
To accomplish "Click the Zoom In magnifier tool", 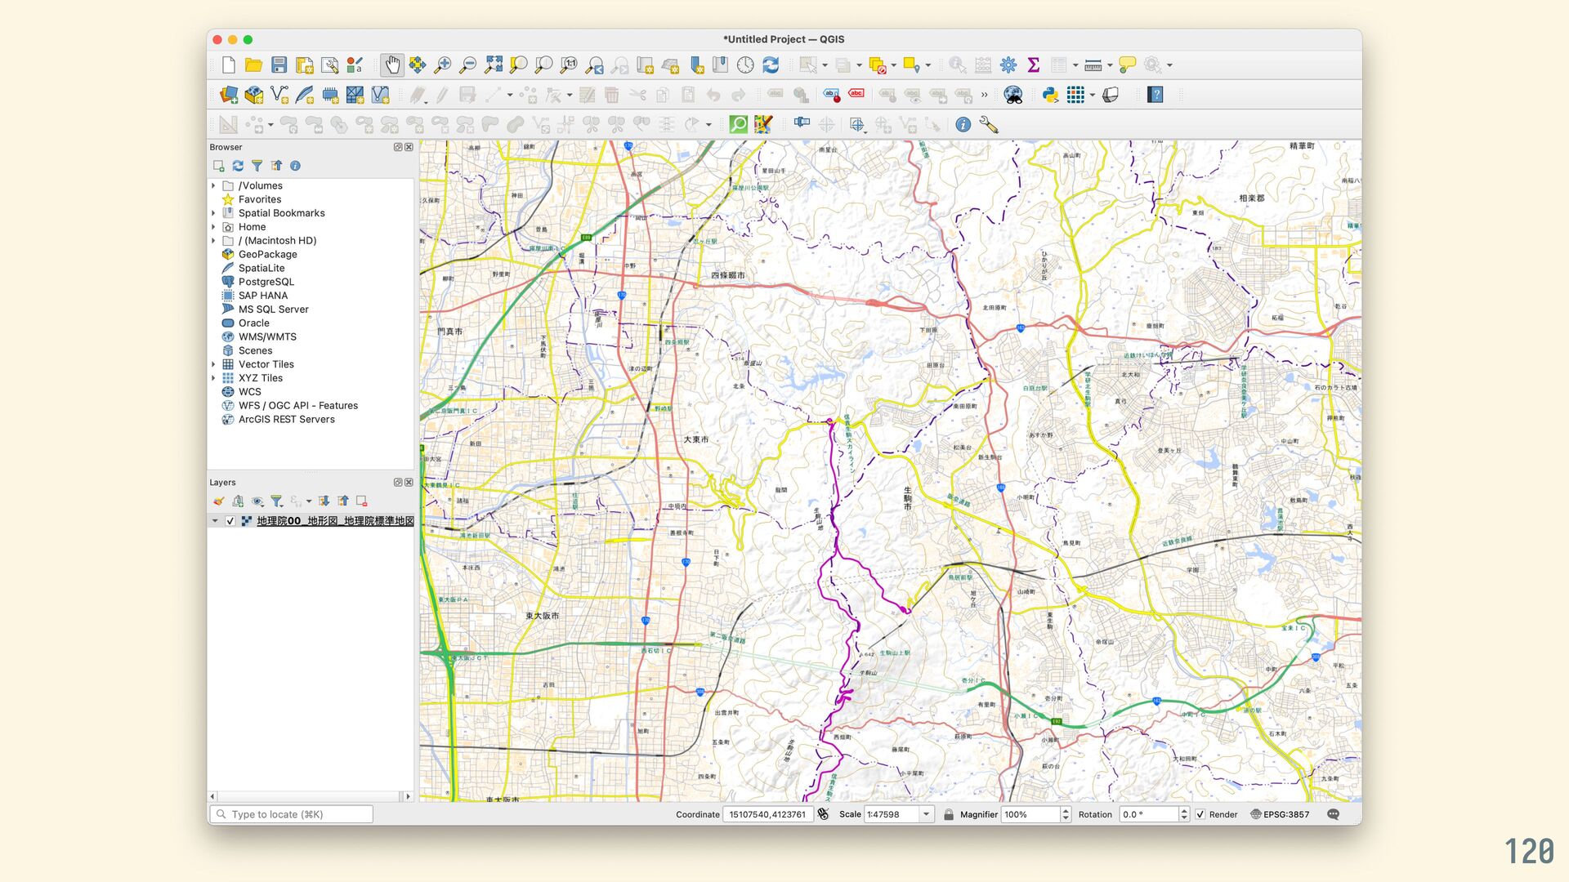I will pyautogui.click(x=442, y=65).
